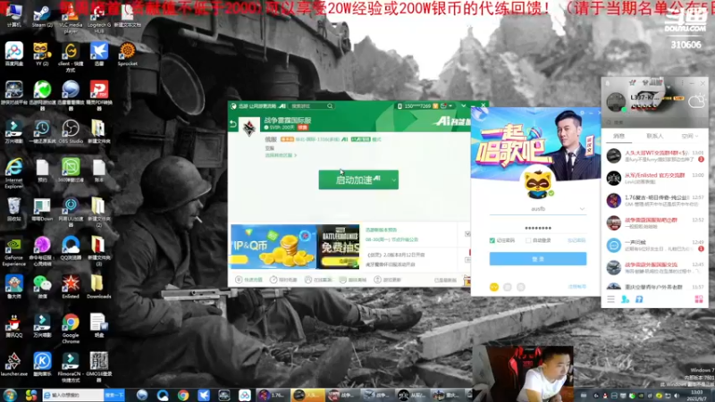Click search field in QQ panel
Viewport: 715px width, 402px height.
pyautogui.click(x=654, y=122)
